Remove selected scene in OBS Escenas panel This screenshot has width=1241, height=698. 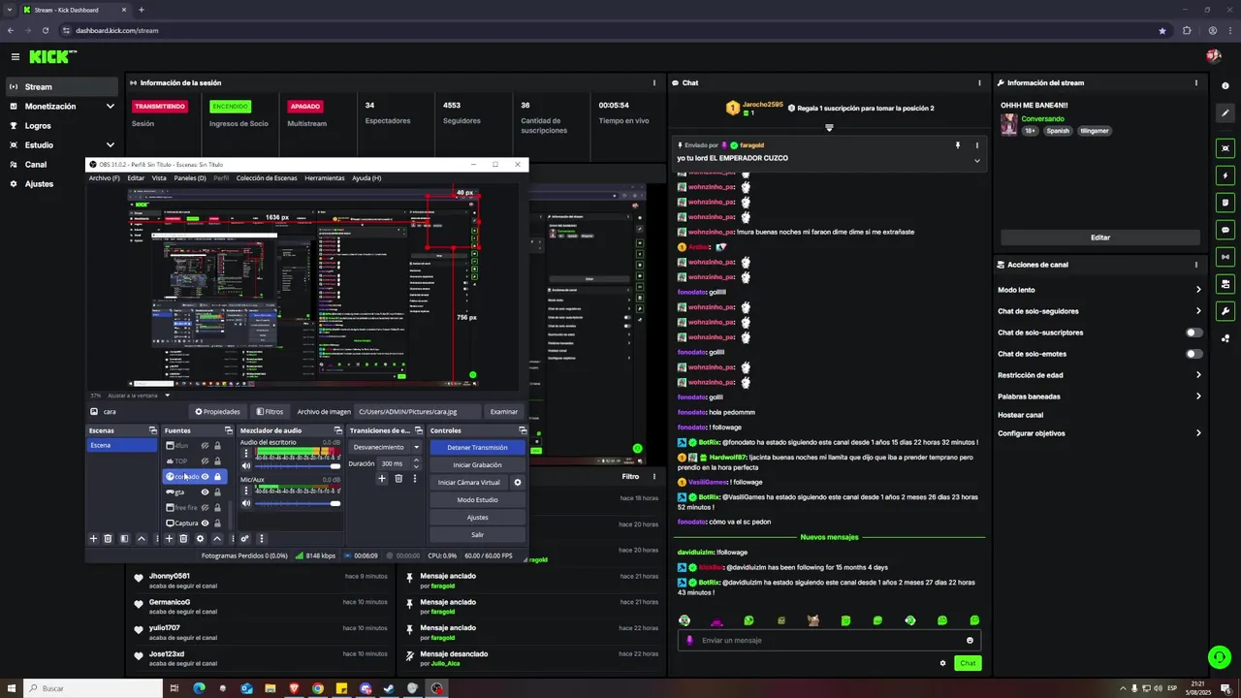pyautogui.click(x=108, y=538)
